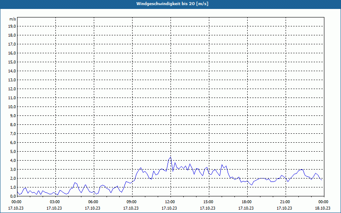Click the '9,0' y-axis value
341x213 pixels.
coord(13,115)
